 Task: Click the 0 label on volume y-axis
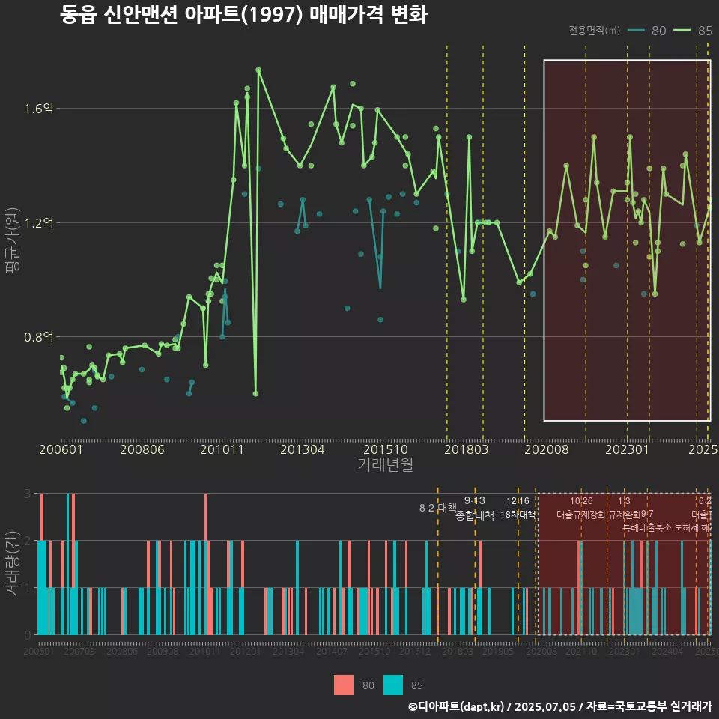click(28, 635)
